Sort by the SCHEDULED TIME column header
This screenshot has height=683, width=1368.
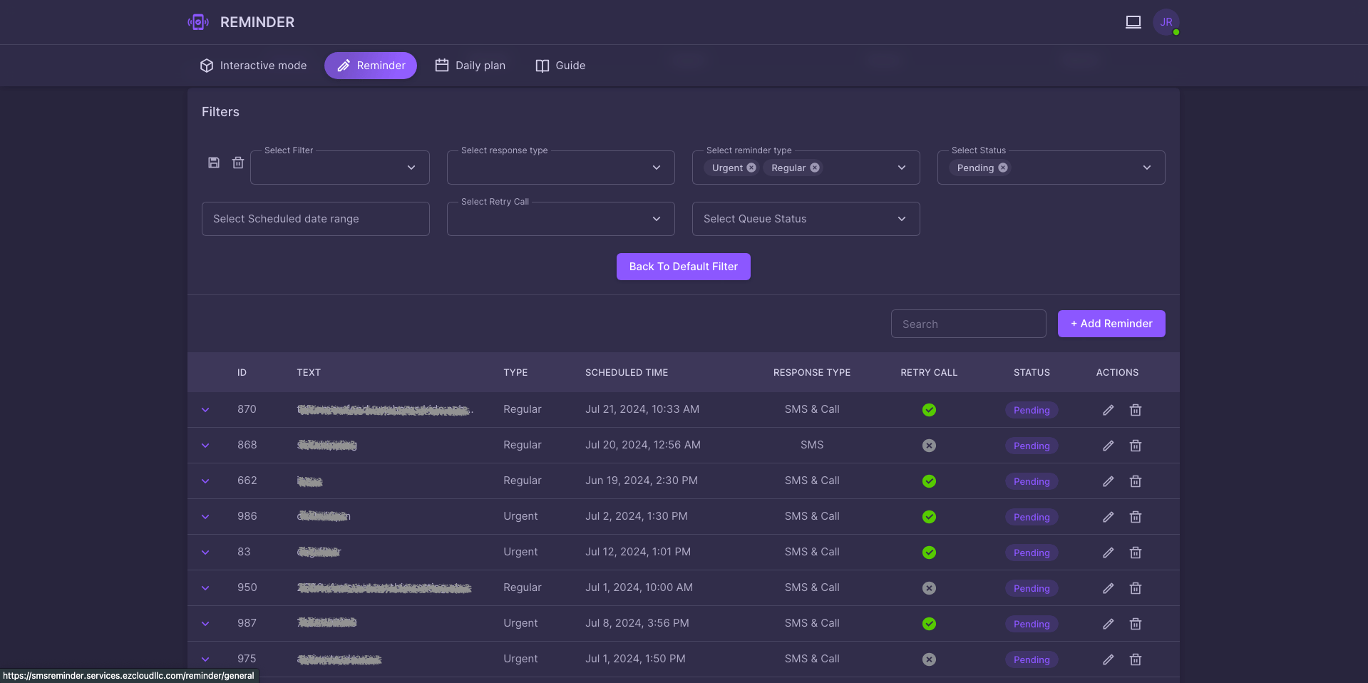click(627, 372)
